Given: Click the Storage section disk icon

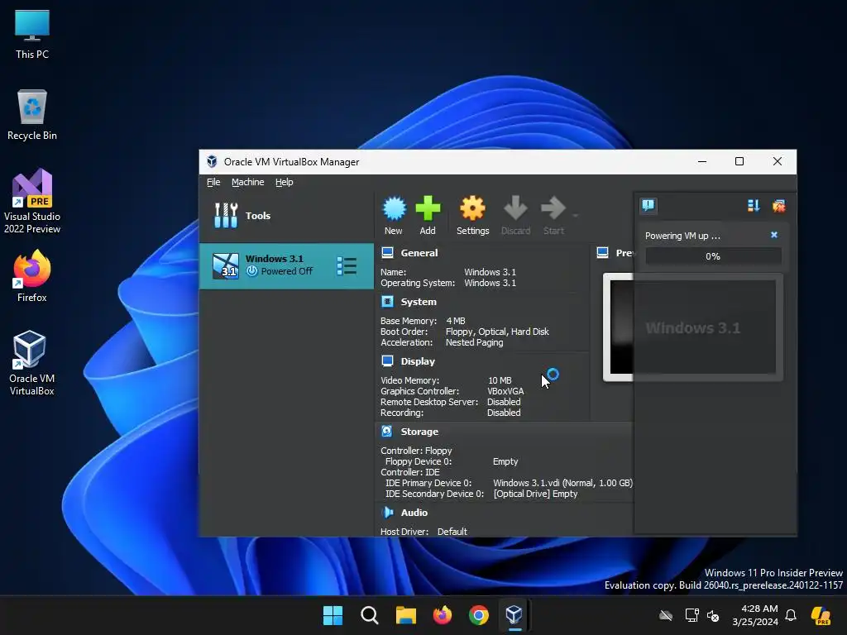Looking at the screenshot, I should pyautogui.click(x=387, y=431).
